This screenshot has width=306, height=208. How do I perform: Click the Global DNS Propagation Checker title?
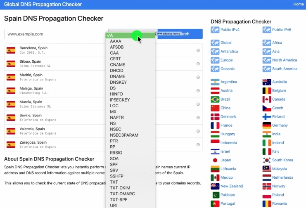pyautogui.click(x=43, y=4)
